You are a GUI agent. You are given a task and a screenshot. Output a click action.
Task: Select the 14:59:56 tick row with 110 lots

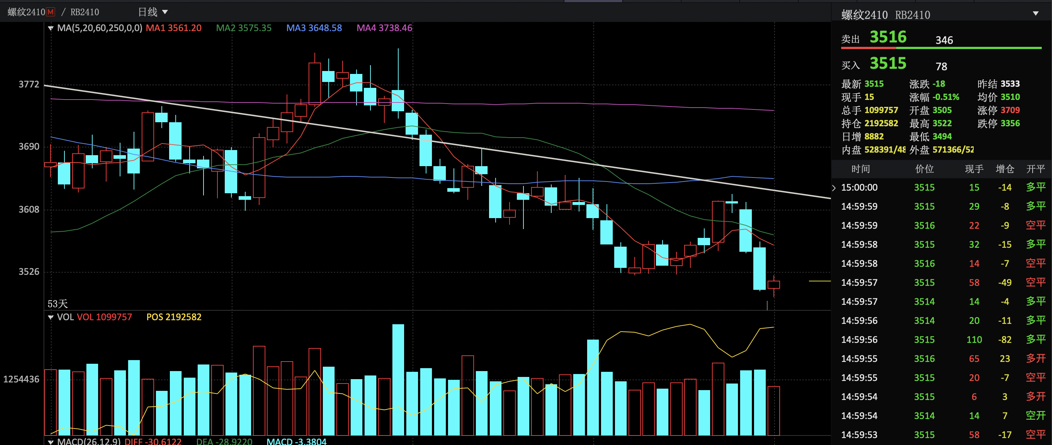(x=941, y=340)
